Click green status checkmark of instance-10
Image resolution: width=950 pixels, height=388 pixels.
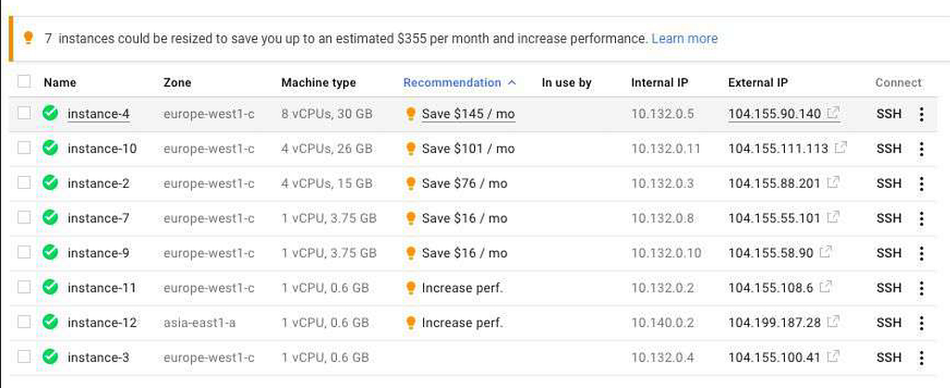point(51,148)
